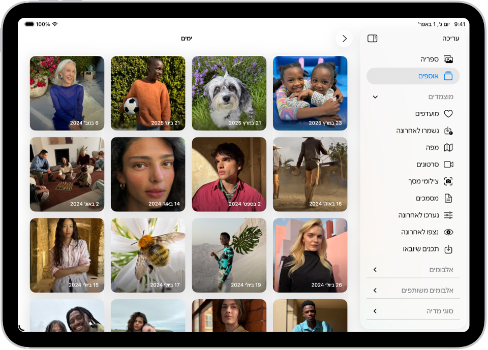This screenshot has width=488, height=350.
Task: Toggle the sidebar panel icon
Action: 372,39
